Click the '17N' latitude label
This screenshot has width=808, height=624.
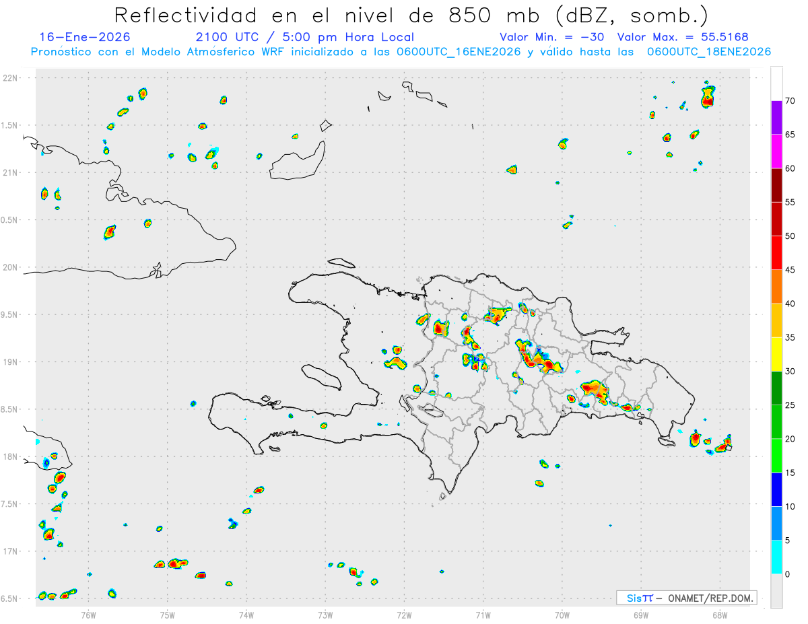point(11,551)
